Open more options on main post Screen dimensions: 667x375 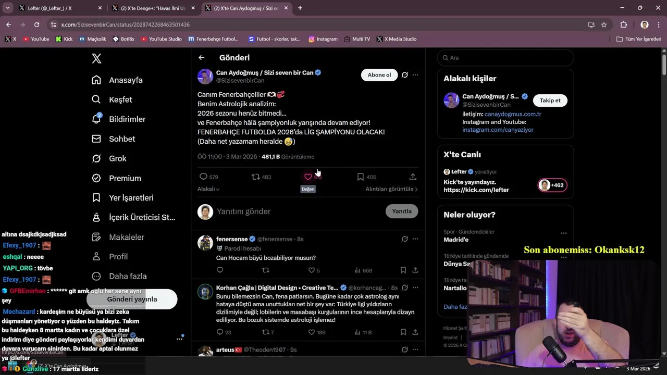pos(415,75)
